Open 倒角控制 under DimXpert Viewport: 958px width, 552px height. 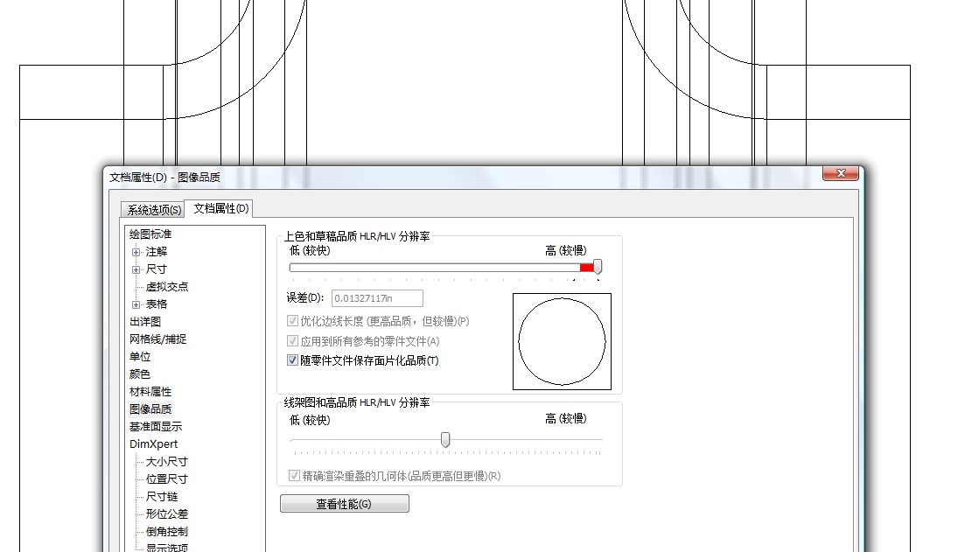click(167, 532)
